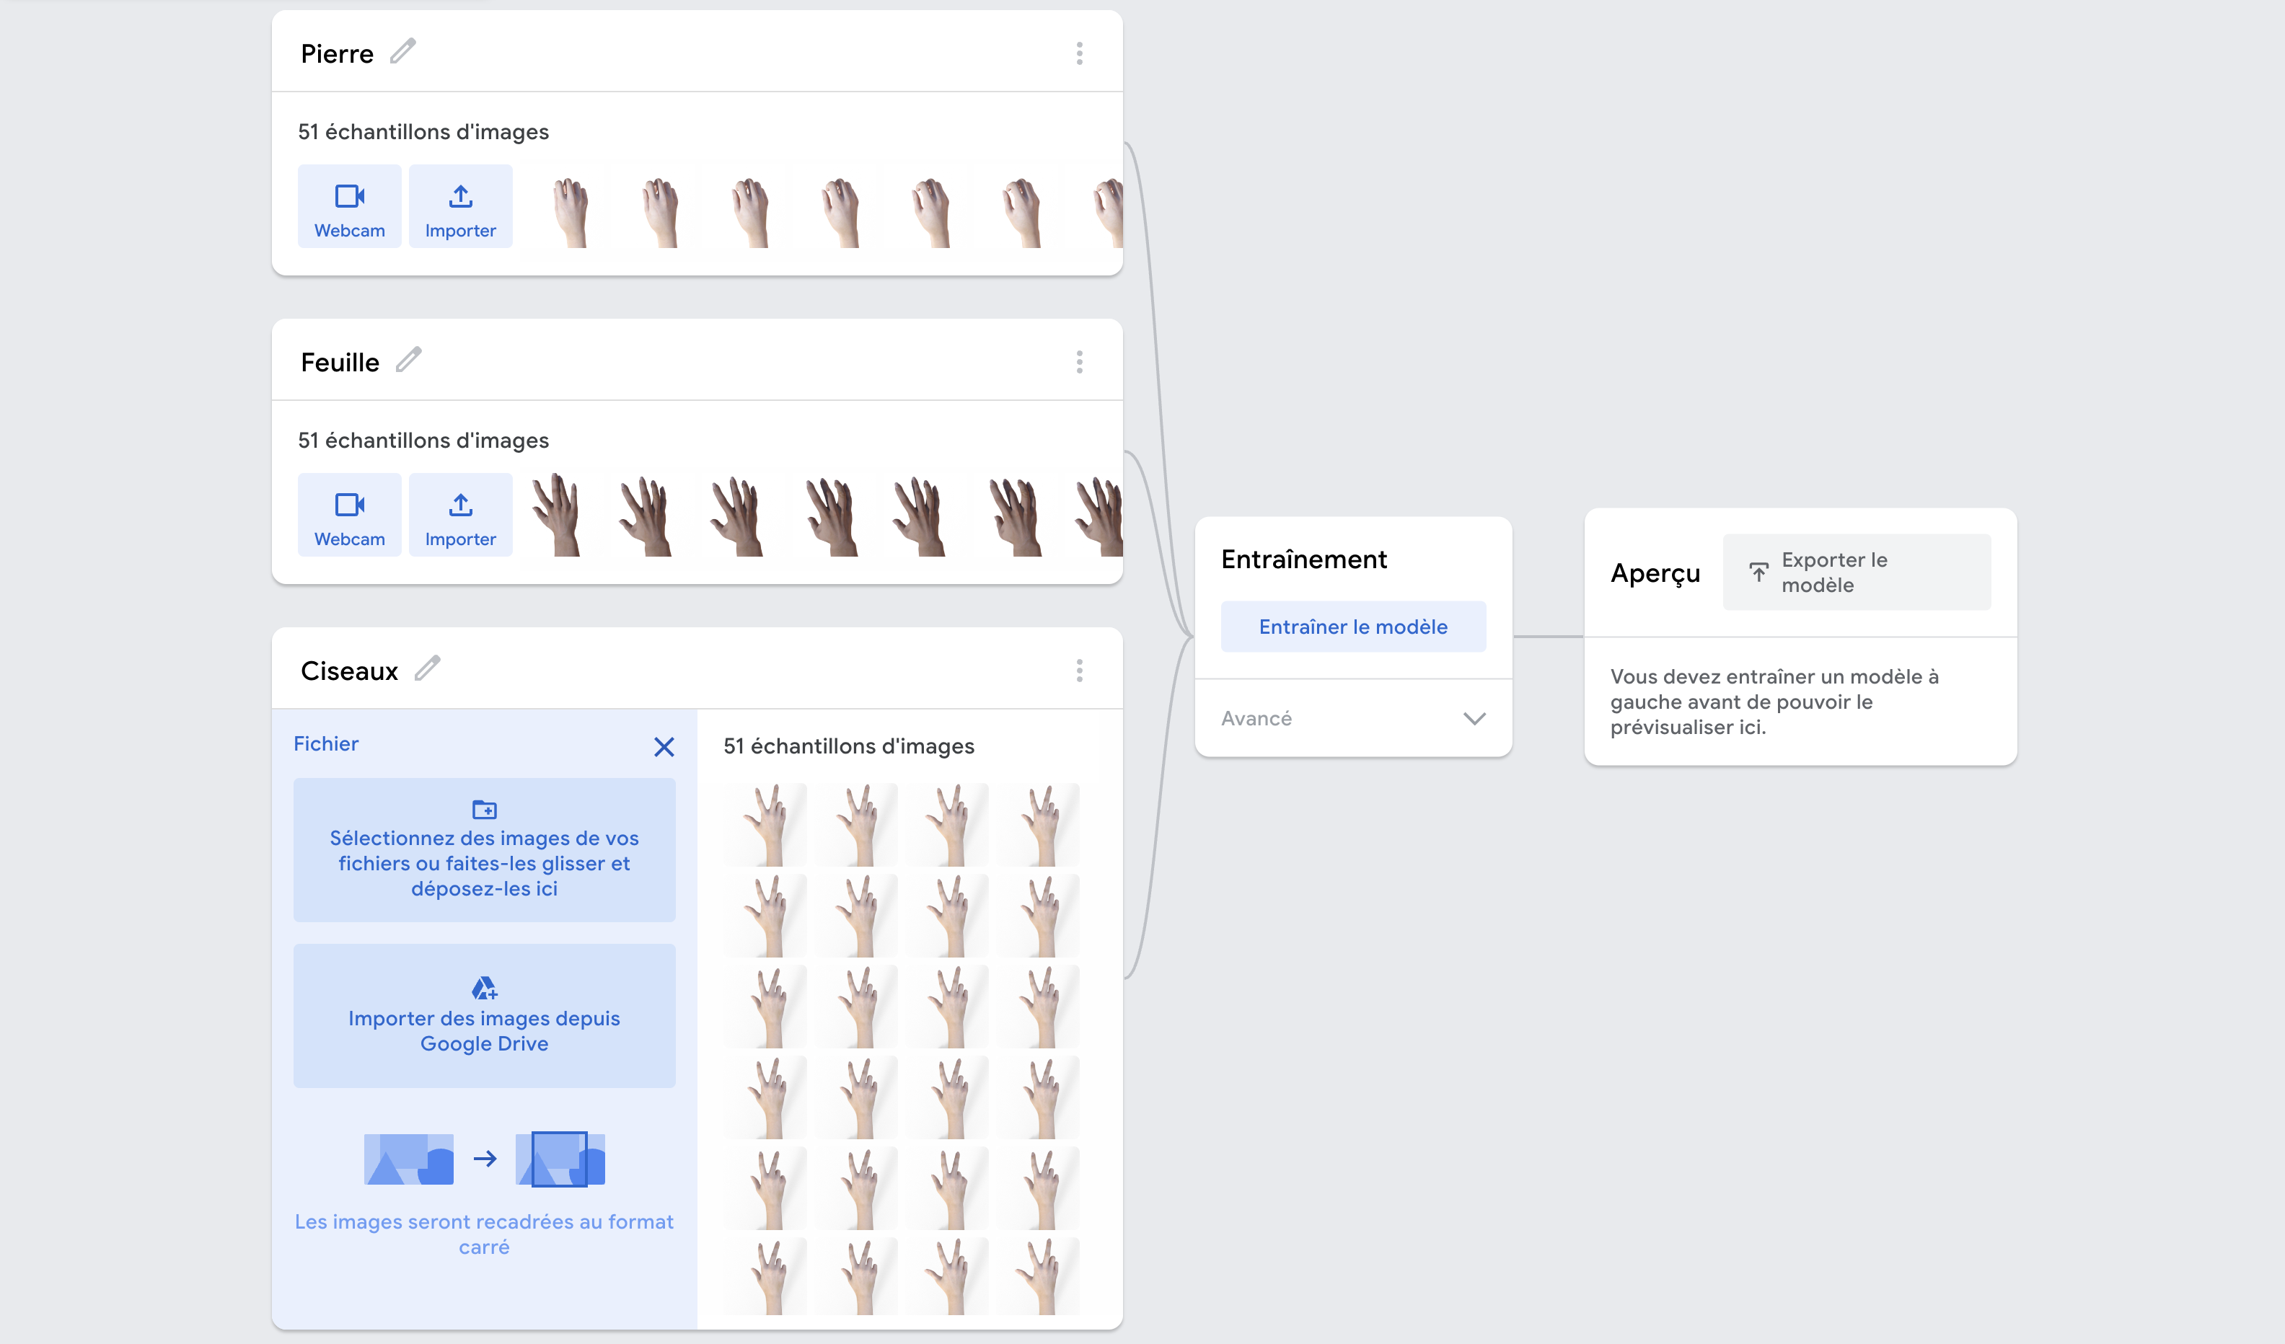
Task: Close the Fichier import panel
Action: click(x=664, y=747)
